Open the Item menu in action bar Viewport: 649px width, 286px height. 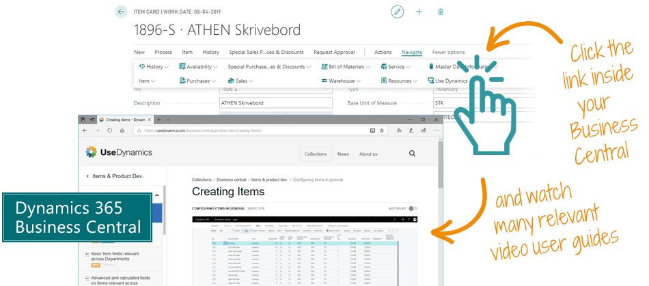click(187, 52)
